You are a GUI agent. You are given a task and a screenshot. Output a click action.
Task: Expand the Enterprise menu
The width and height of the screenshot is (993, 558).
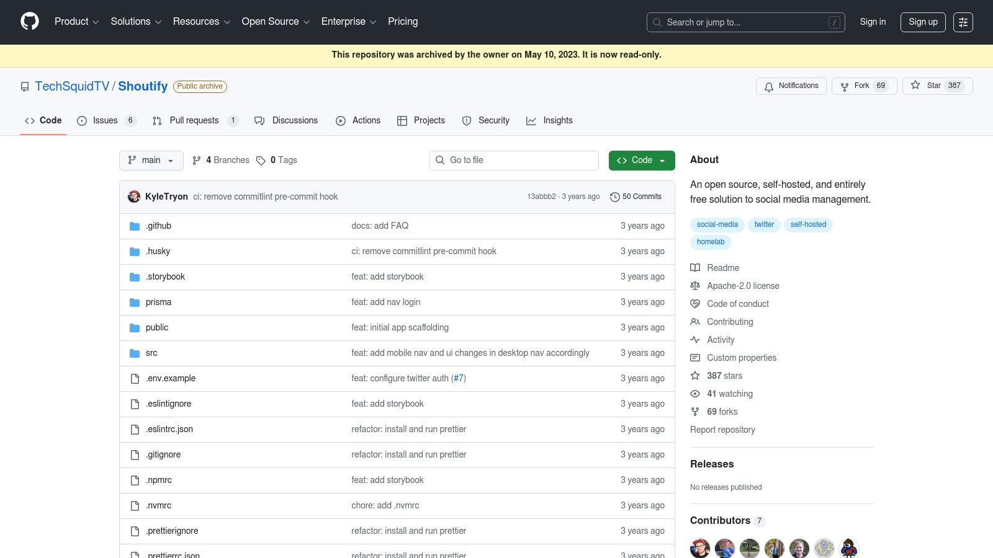click(349, 22)
